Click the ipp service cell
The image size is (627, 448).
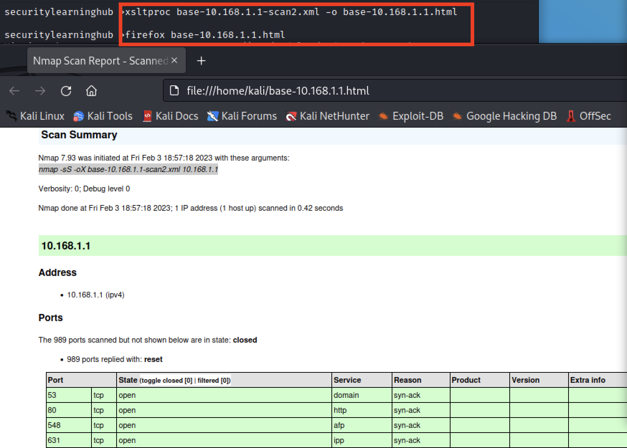coord(362,440)
